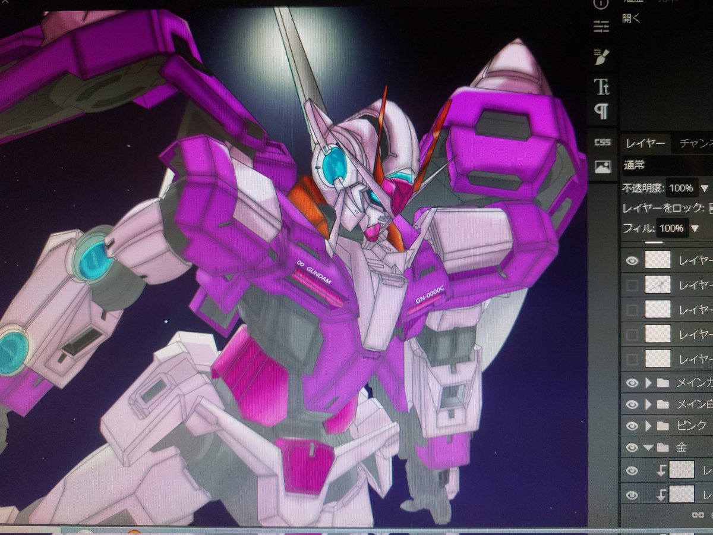This screenshot has height=535, width=713.
Task: Hide the メイン白 folder
Action: tap(632, 405)
